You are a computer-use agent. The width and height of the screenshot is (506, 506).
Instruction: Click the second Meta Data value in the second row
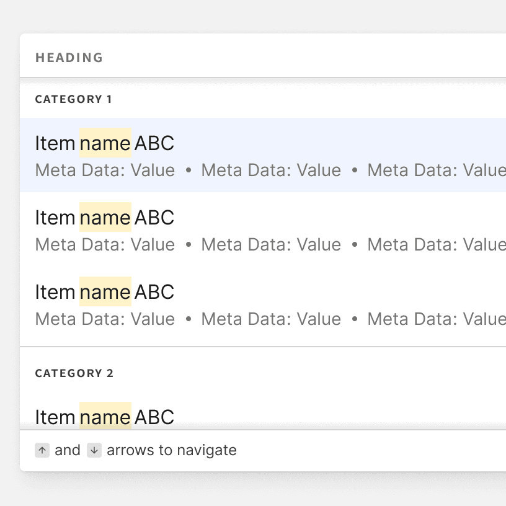(271, 244)
